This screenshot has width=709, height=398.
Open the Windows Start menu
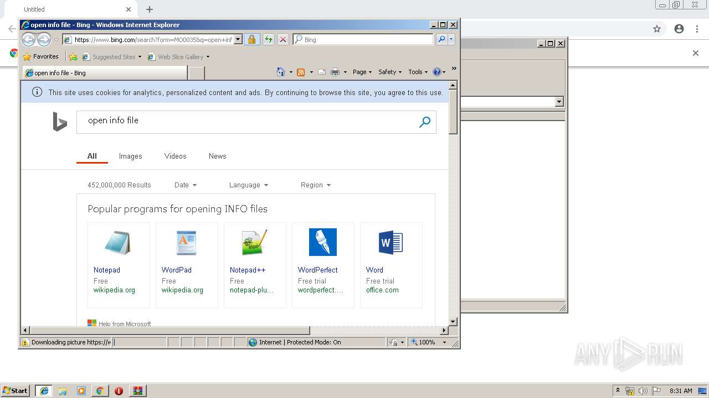15,391
